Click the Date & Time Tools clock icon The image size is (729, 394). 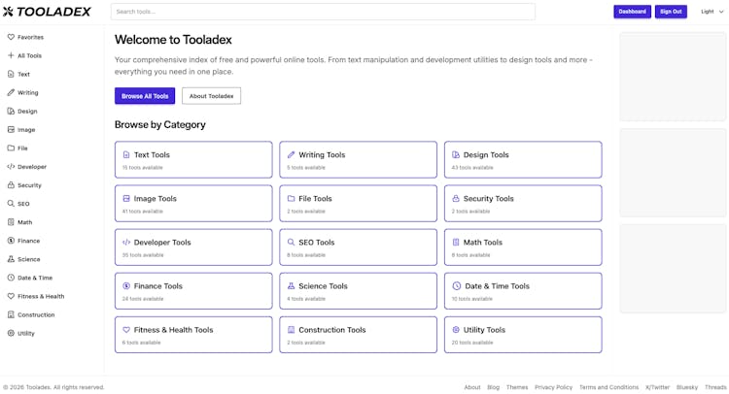[457, 286]
